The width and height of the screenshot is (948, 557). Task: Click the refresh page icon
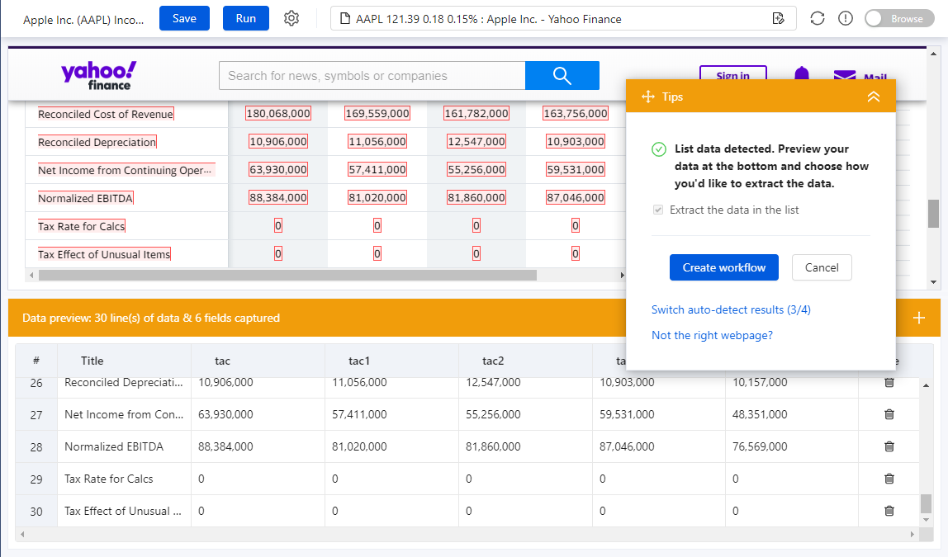pyautogui.click(x=818, y=18)
